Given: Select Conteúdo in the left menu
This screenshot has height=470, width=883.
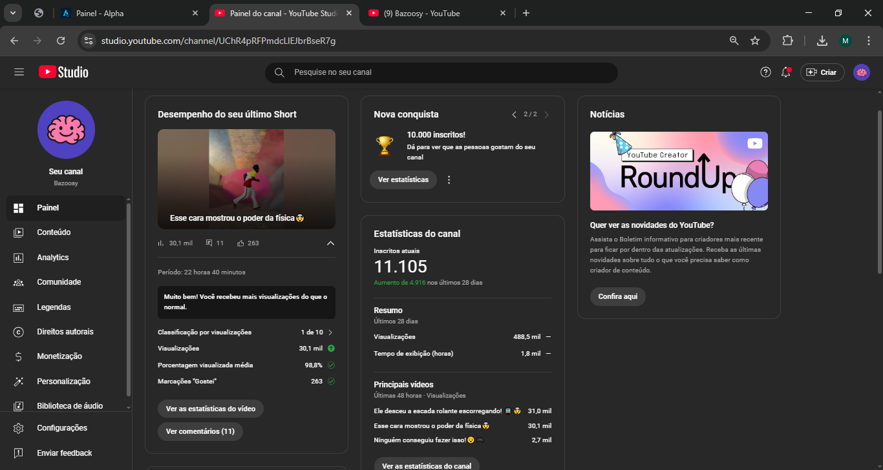Looking at the screenshot, I should (x=54, y=232).
